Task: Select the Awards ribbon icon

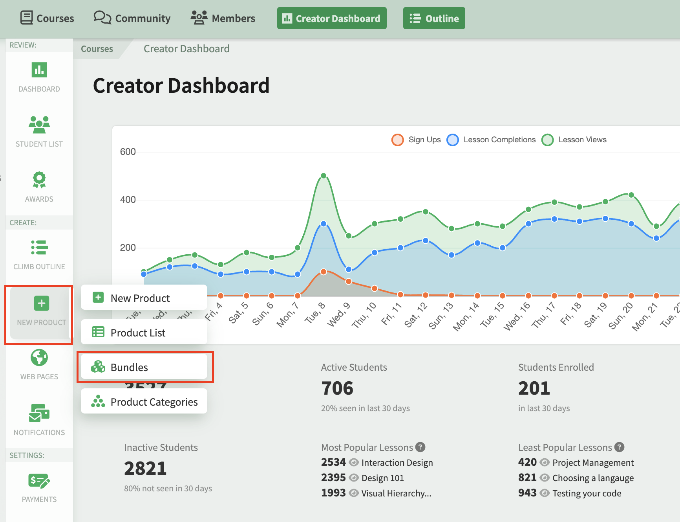Action: pos(39,180)
